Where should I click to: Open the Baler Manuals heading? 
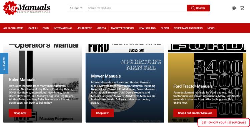point(22,80)
